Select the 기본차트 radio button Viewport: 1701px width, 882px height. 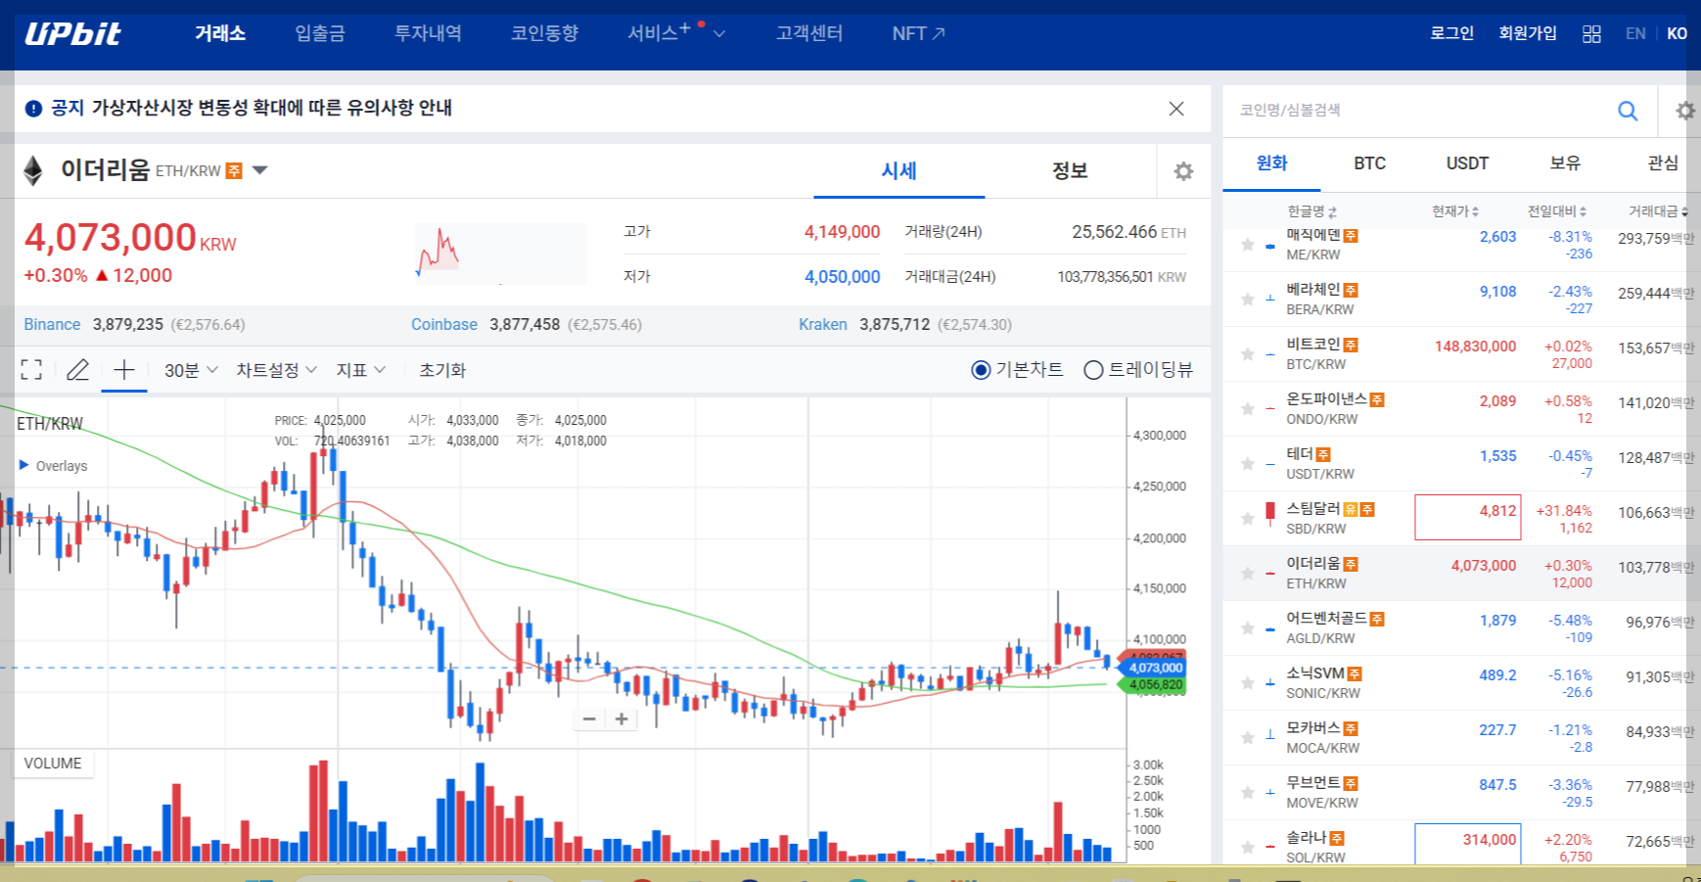coord(981,370)
